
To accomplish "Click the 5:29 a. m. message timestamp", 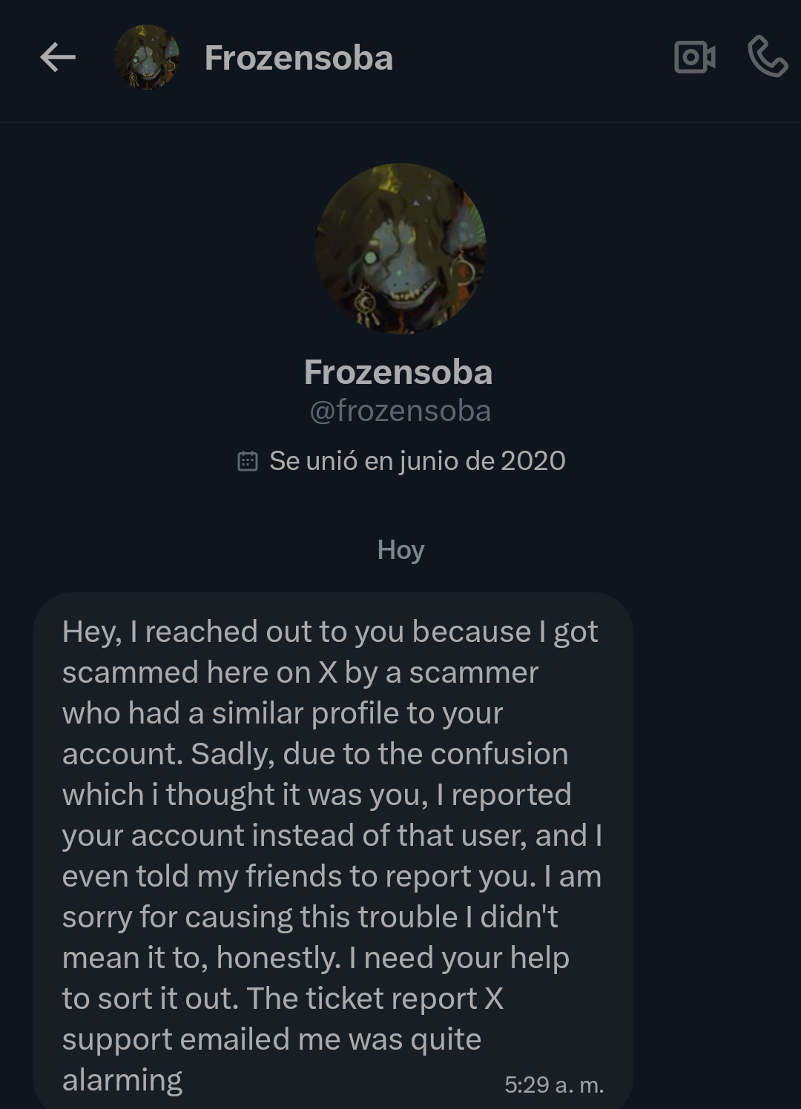I will pyautogui.click(x=553, y=1085).
